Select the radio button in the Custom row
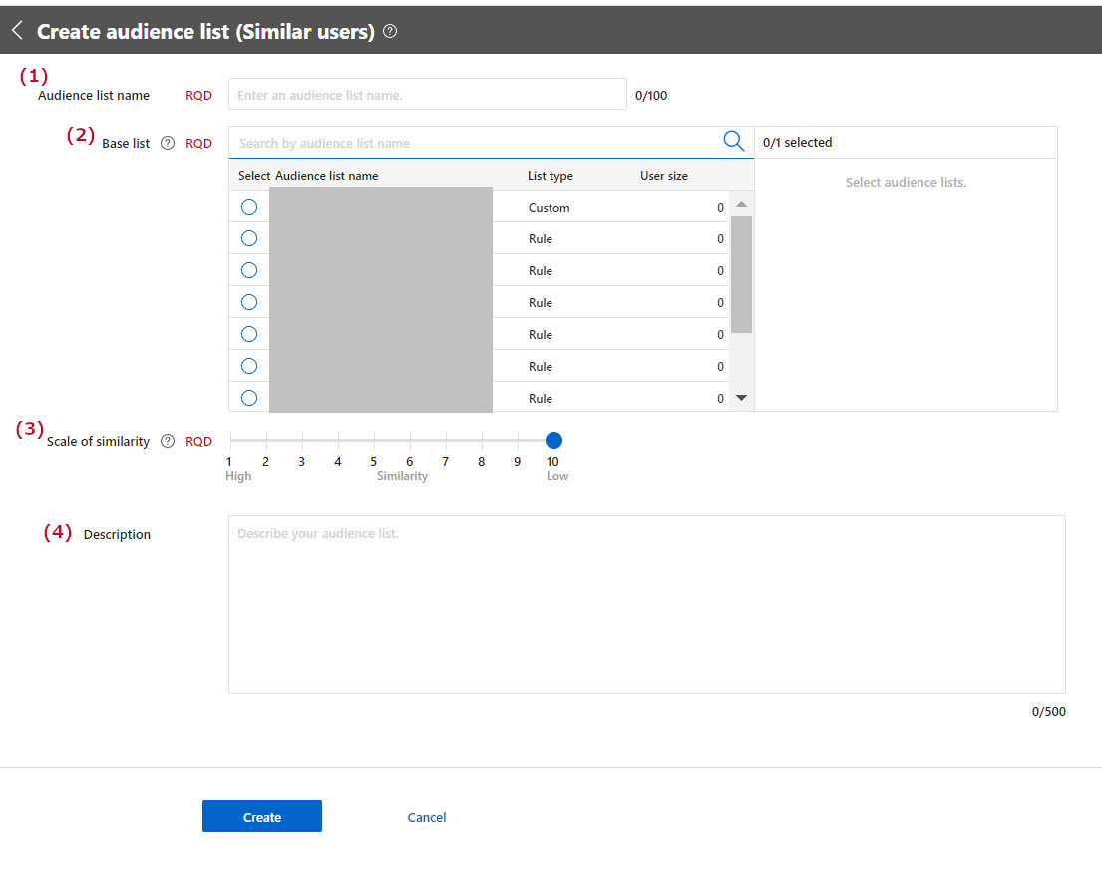 coord(249,207)
